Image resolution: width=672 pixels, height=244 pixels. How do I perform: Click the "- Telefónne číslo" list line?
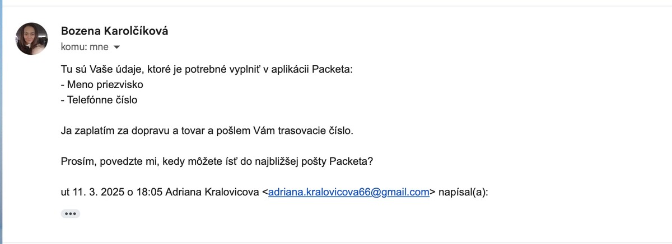click(x=99, y=101)
